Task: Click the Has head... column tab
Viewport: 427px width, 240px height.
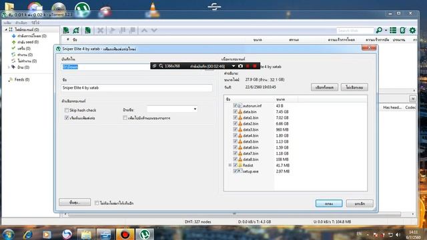Action: (392, 107)
